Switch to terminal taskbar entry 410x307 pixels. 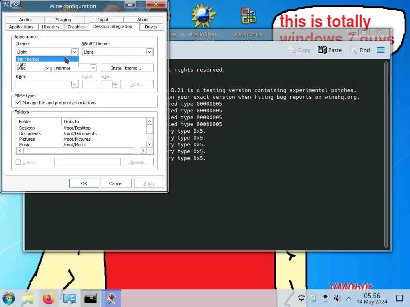point(90,298)
